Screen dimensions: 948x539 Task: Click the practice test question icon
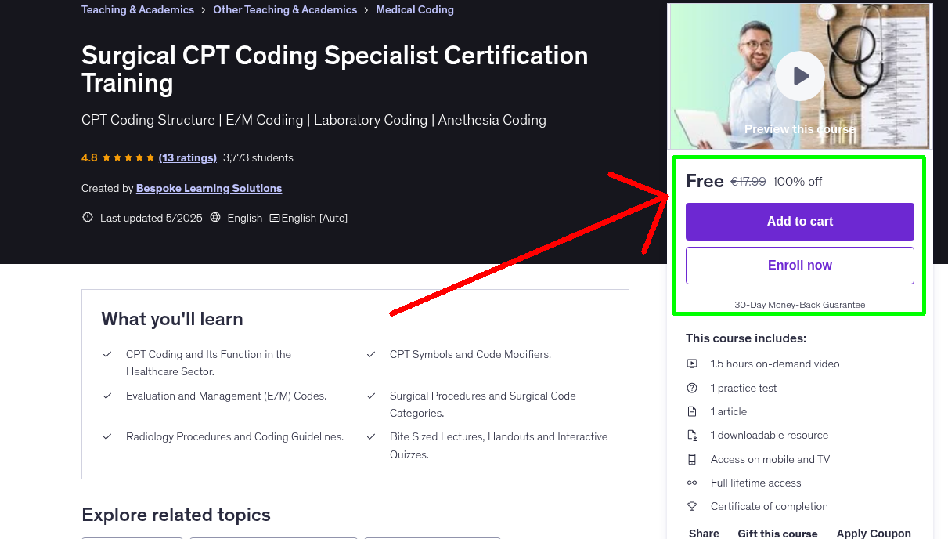pos(692,388)
